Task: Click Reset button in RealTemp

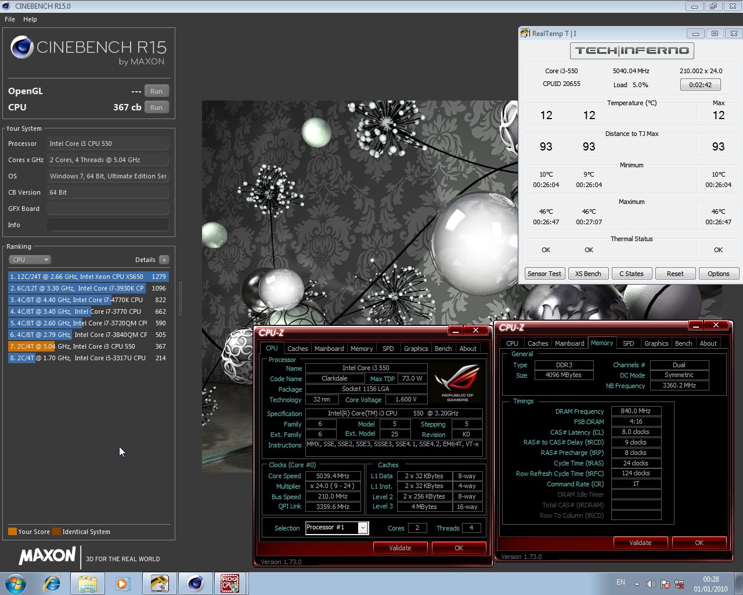Action: click(x=675, y=274)
